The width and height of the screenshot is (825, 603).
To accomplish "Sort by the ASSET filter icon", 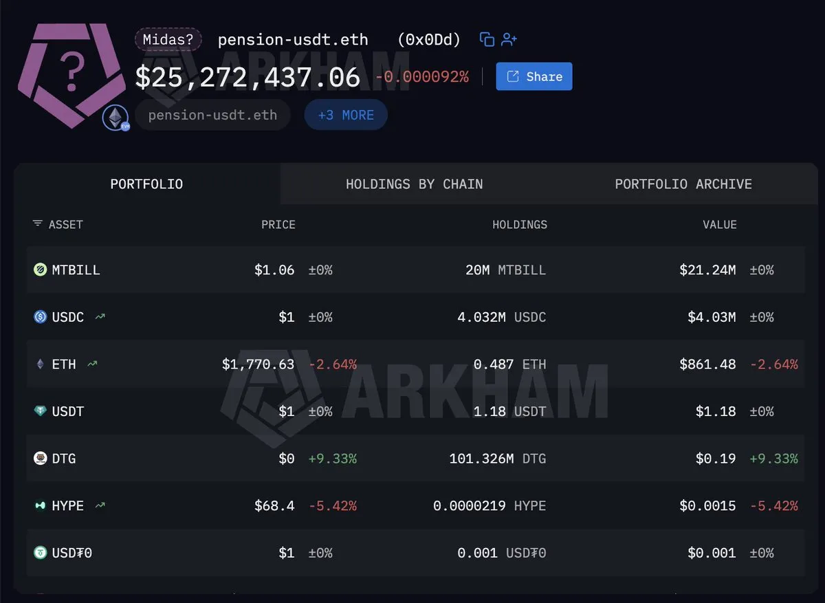I will click(37, 224).
